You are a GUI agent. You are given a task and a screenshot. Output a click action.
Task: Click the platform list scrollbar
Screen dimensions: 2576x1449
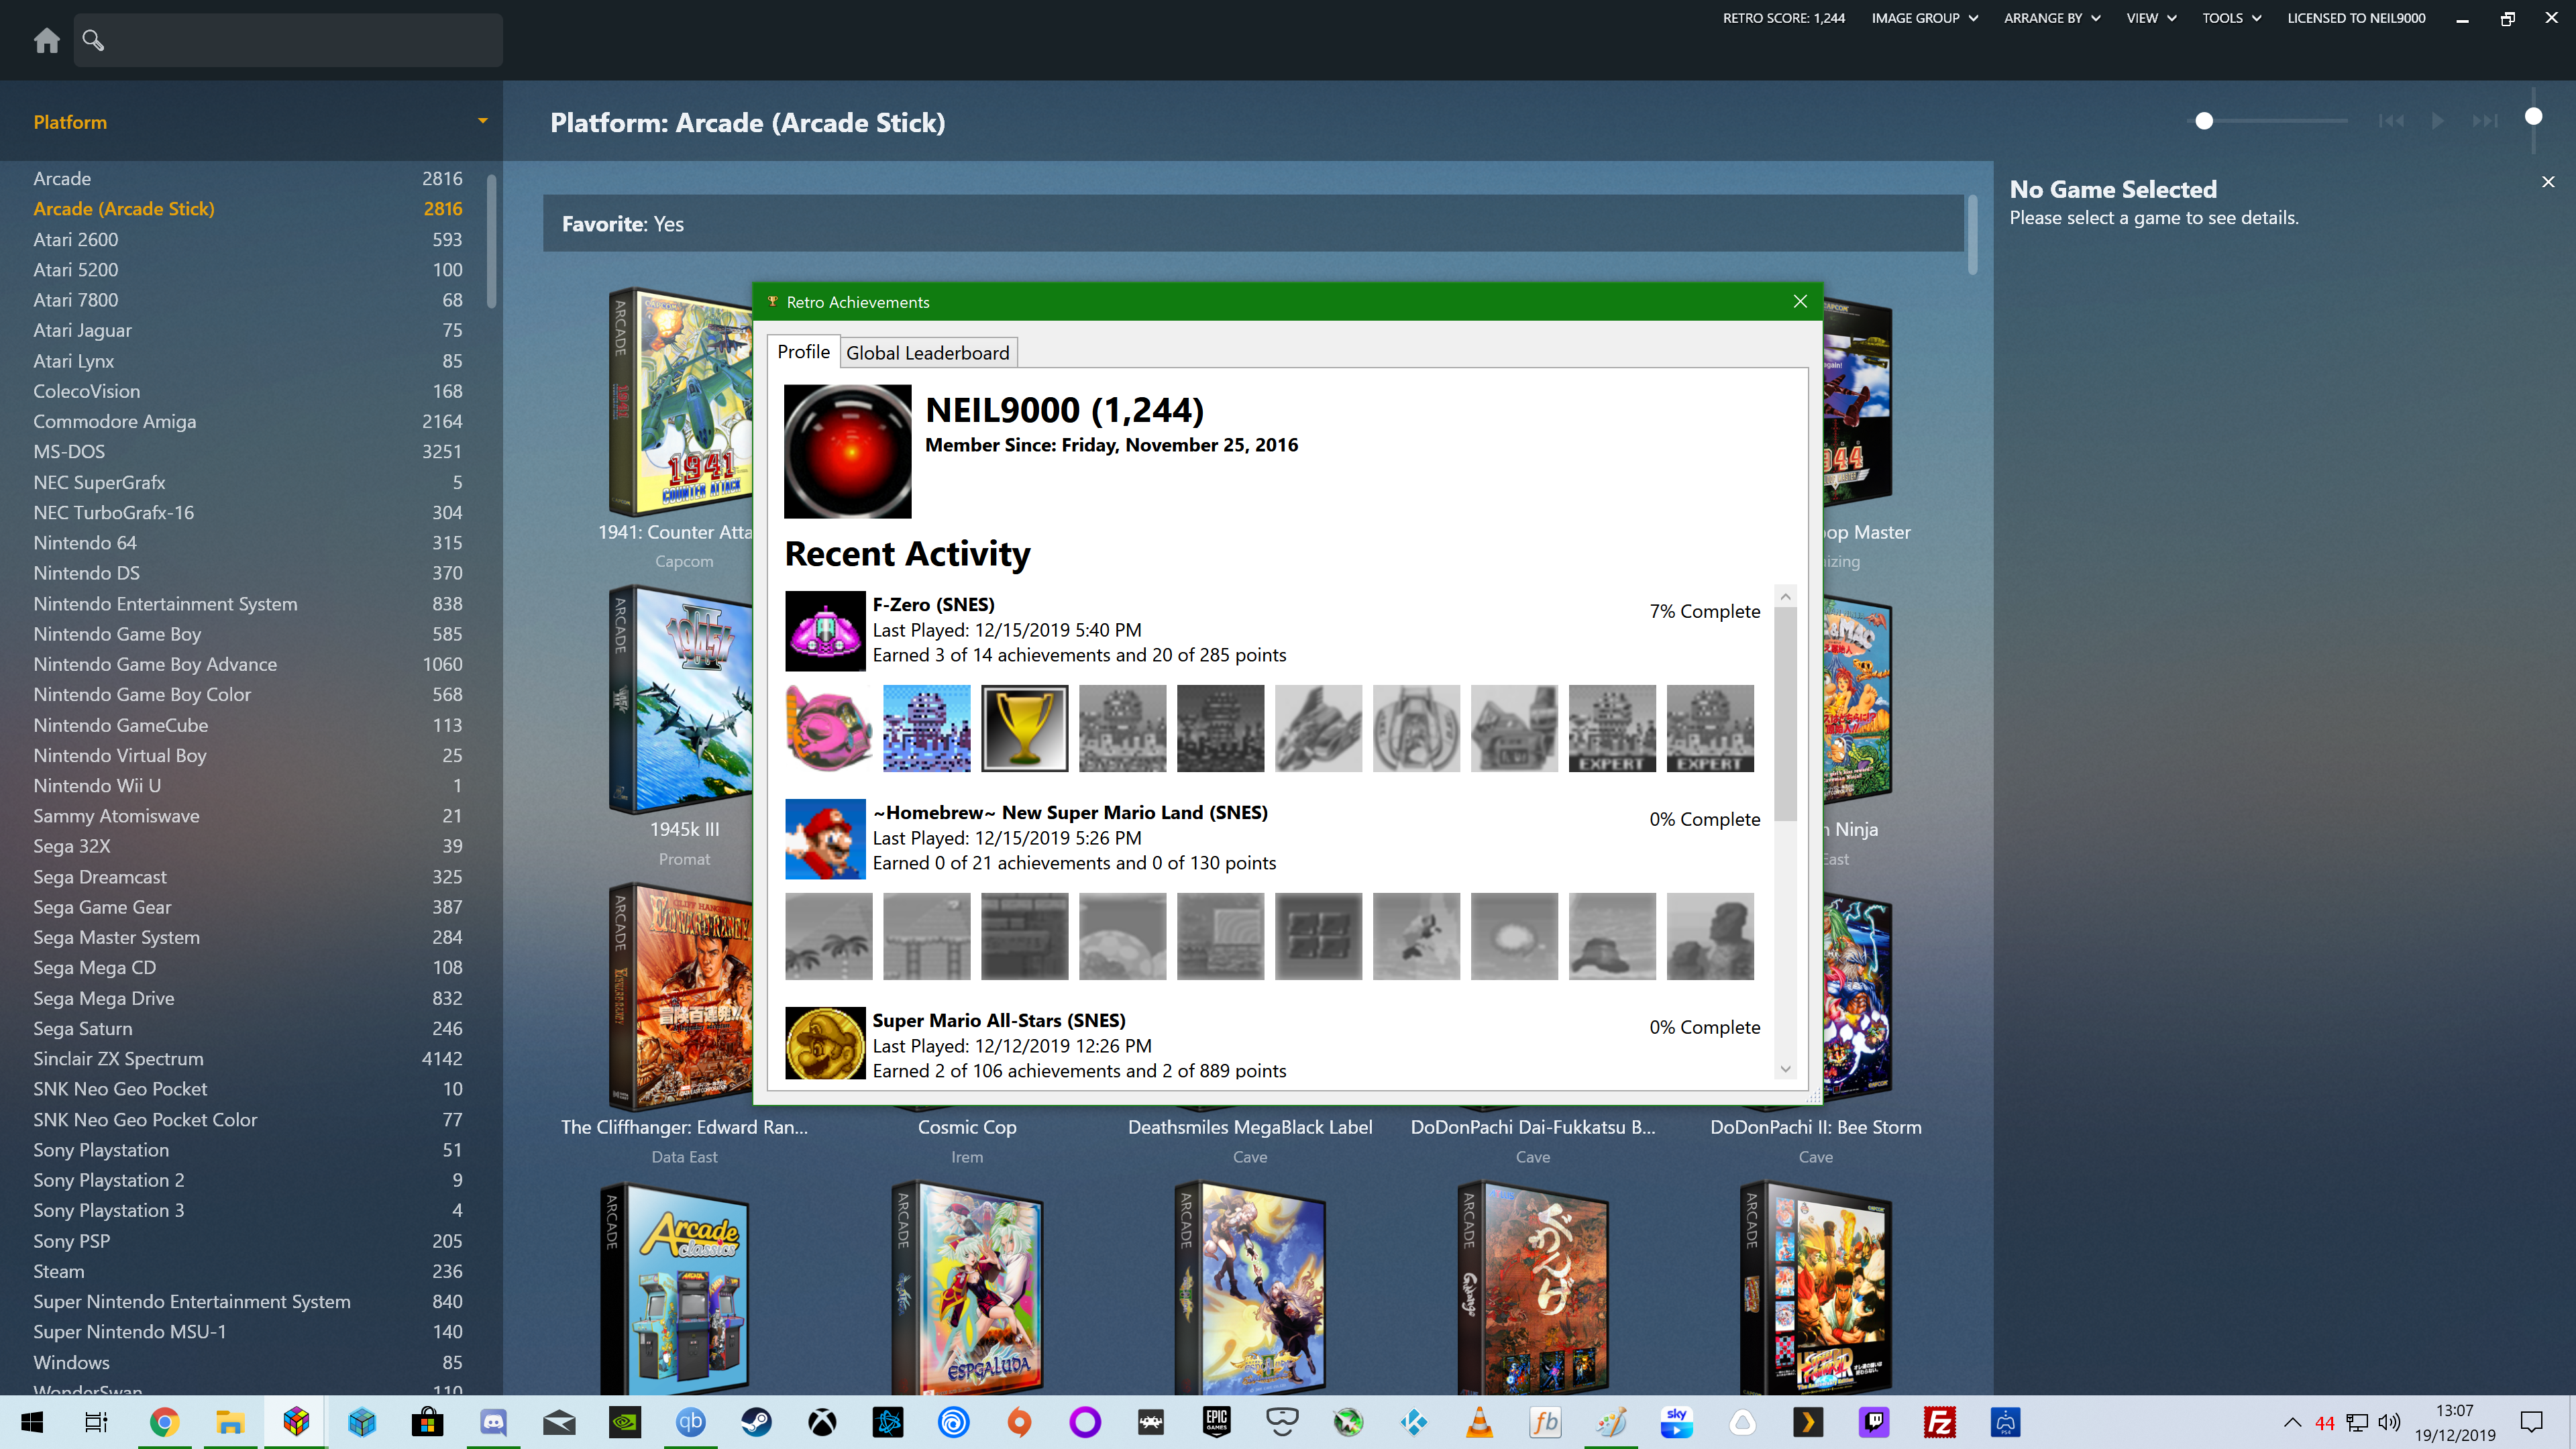click(x=491, y=241)
